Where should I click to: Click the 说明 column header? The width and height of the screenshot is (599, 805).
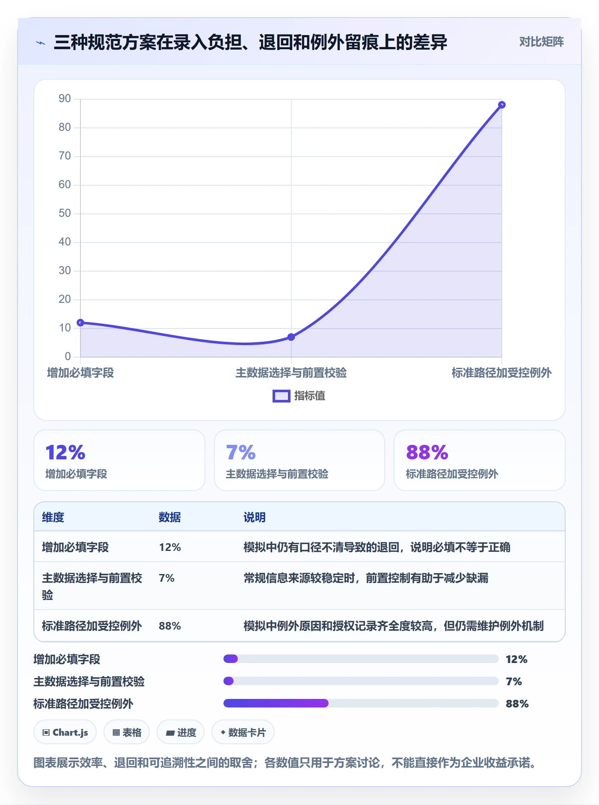(x=255, y=517)
